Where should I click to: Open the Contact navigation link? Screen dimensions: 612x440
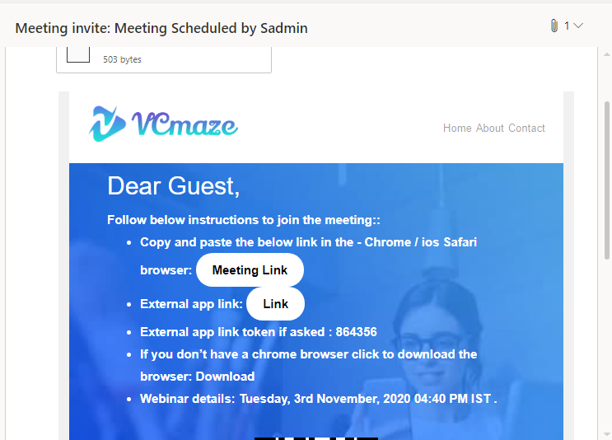pos(526,128)
